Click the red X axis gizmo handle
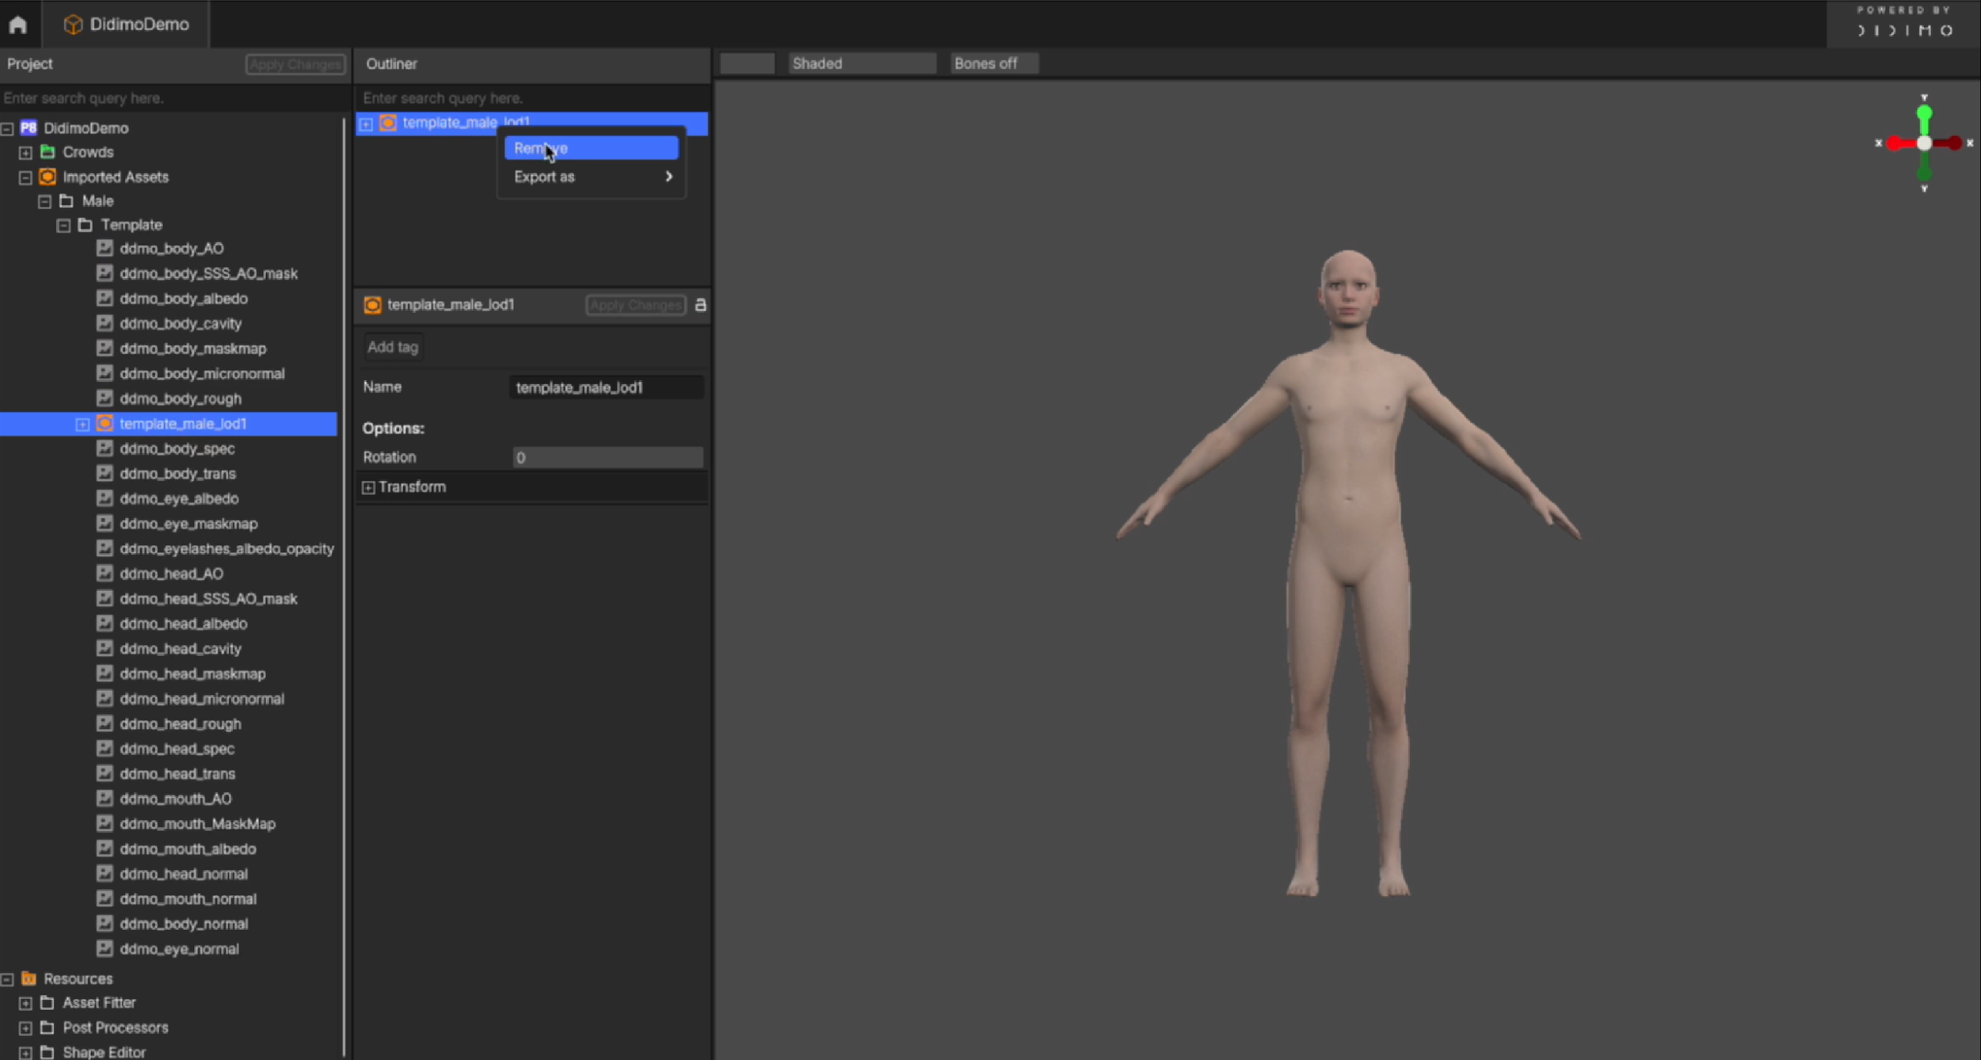The height and width of the screenshot is (1060, 1981). 1894,143
